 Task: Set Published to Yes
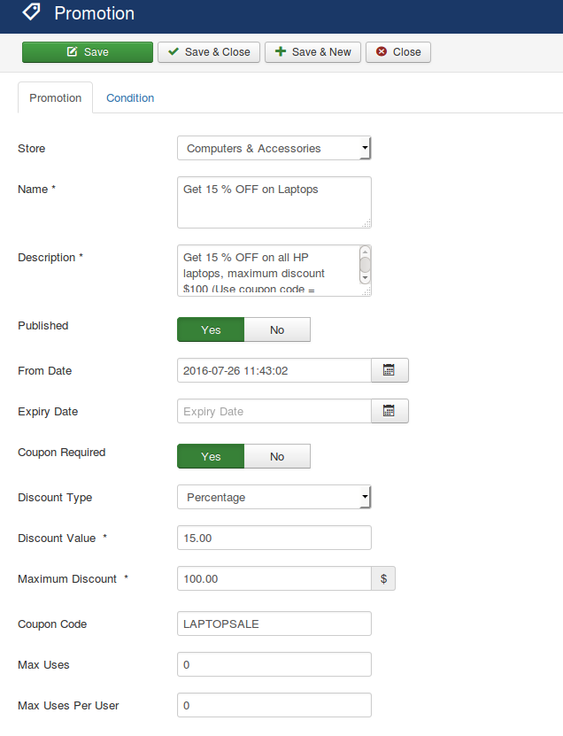point(211,329)
